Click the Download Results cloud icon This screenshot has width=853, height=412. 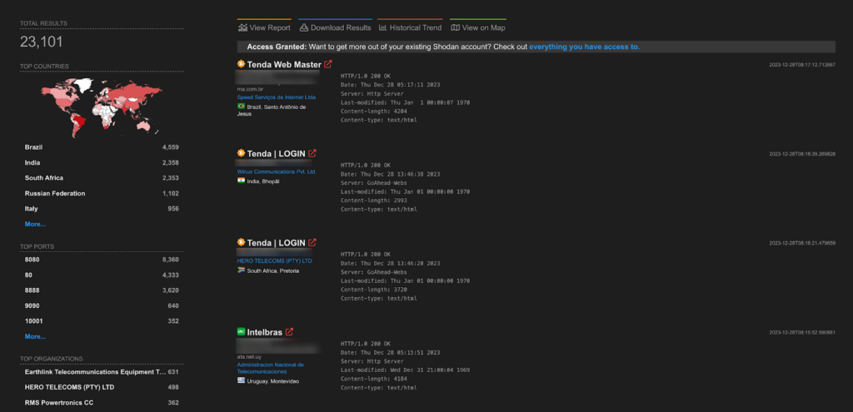[x=304, y=27]
